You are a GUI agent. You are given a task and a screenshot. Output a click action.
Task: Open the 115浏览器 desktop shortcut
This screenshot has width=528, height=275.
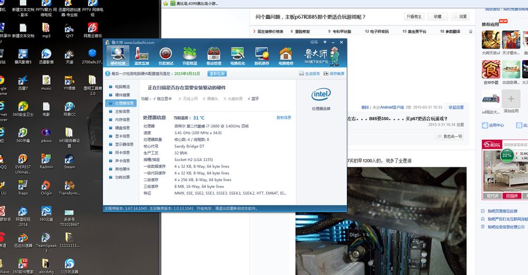coord(69,266)
